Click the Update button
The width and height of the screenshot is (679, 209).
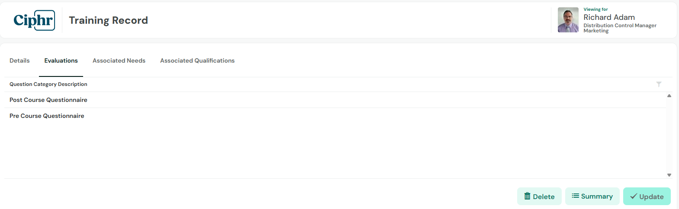click(x=647, y=196)
